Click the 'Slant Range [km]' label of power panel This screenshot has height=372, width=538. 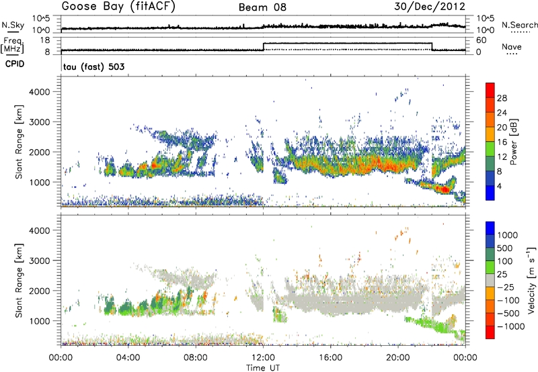pyautogui.click(x=19, y=142)
